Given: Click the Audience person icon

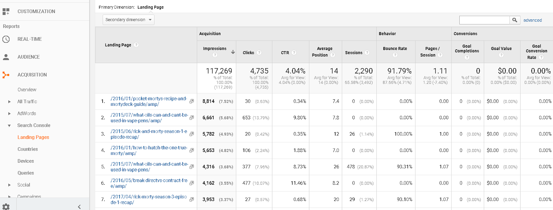Looking at the screenshot, I should 6,57.
